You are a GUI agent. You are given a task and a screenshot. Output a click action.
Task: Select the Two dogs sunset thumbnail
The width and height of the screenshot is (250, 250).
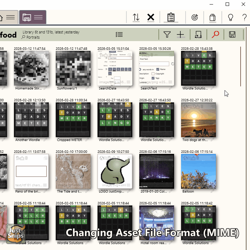198,120
